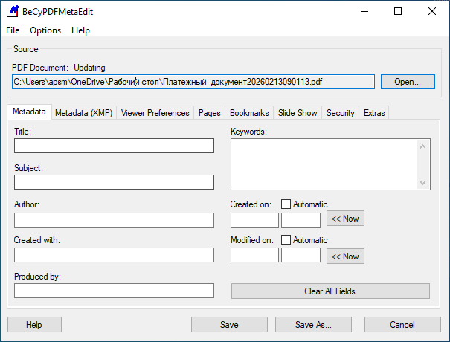The width and height of the screenshot is (450, 342).
Task: Click the Keywords scrollbar up arrow
Action: point(422,146)
